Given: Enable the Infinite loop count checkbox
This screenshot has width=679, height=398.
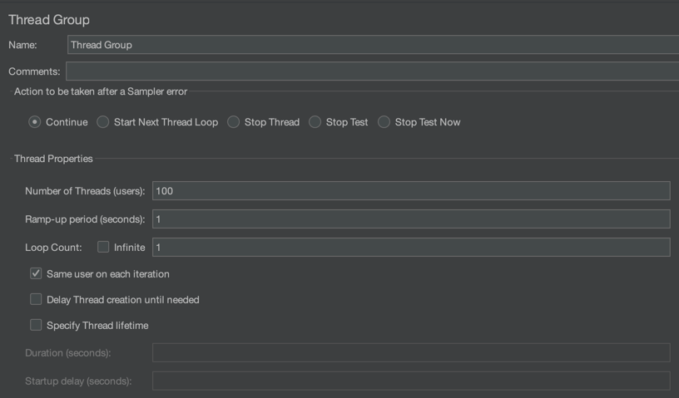Looking at the screenshot, I should (103, 247).
